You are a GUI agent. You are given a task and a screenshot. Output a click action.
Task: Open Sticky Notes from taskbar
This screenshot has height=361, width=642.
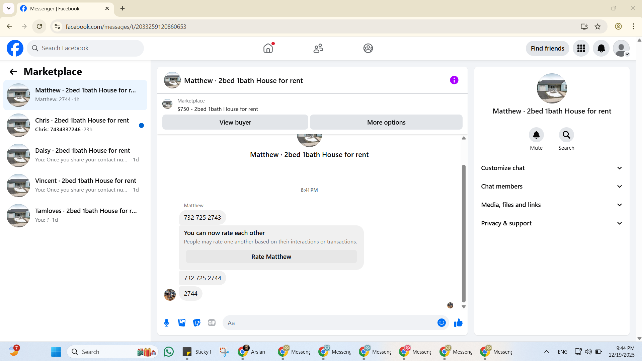tap(197, 352)
